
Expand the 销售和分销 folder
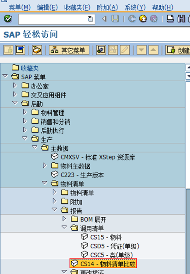(x=25, y=121)
